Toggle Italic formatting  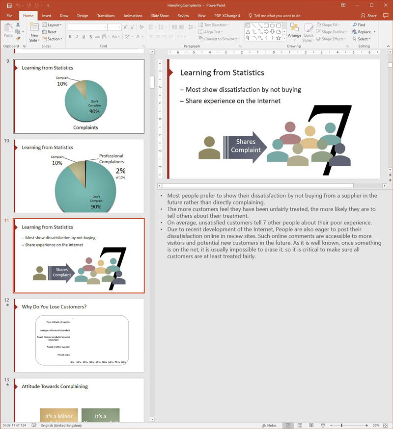pyautogui.click(x=77, y=36)
